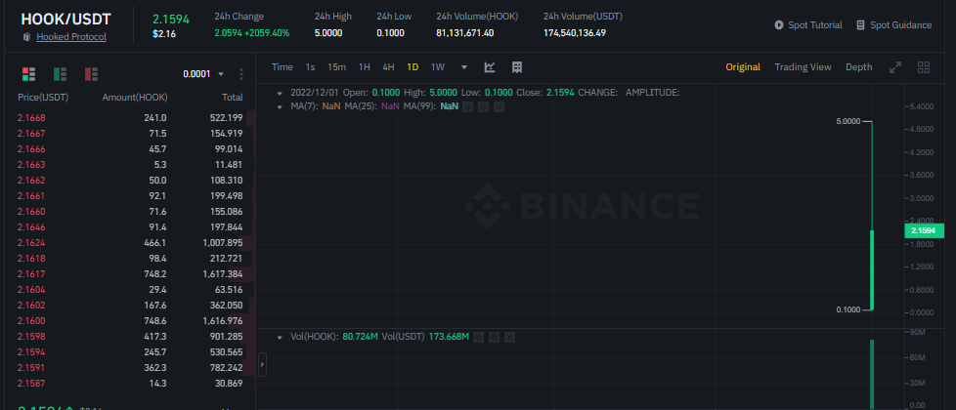Open order book more options menu
Screen dimensions: 956x410
[x=241, y=74]
